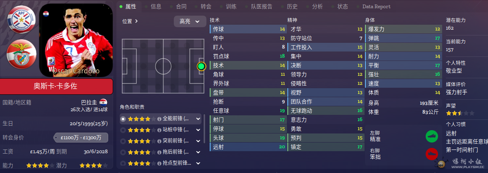This screenshot has width=488, height=173.
Task: Click the Paraguay national team badge
Action: (21, 19)
